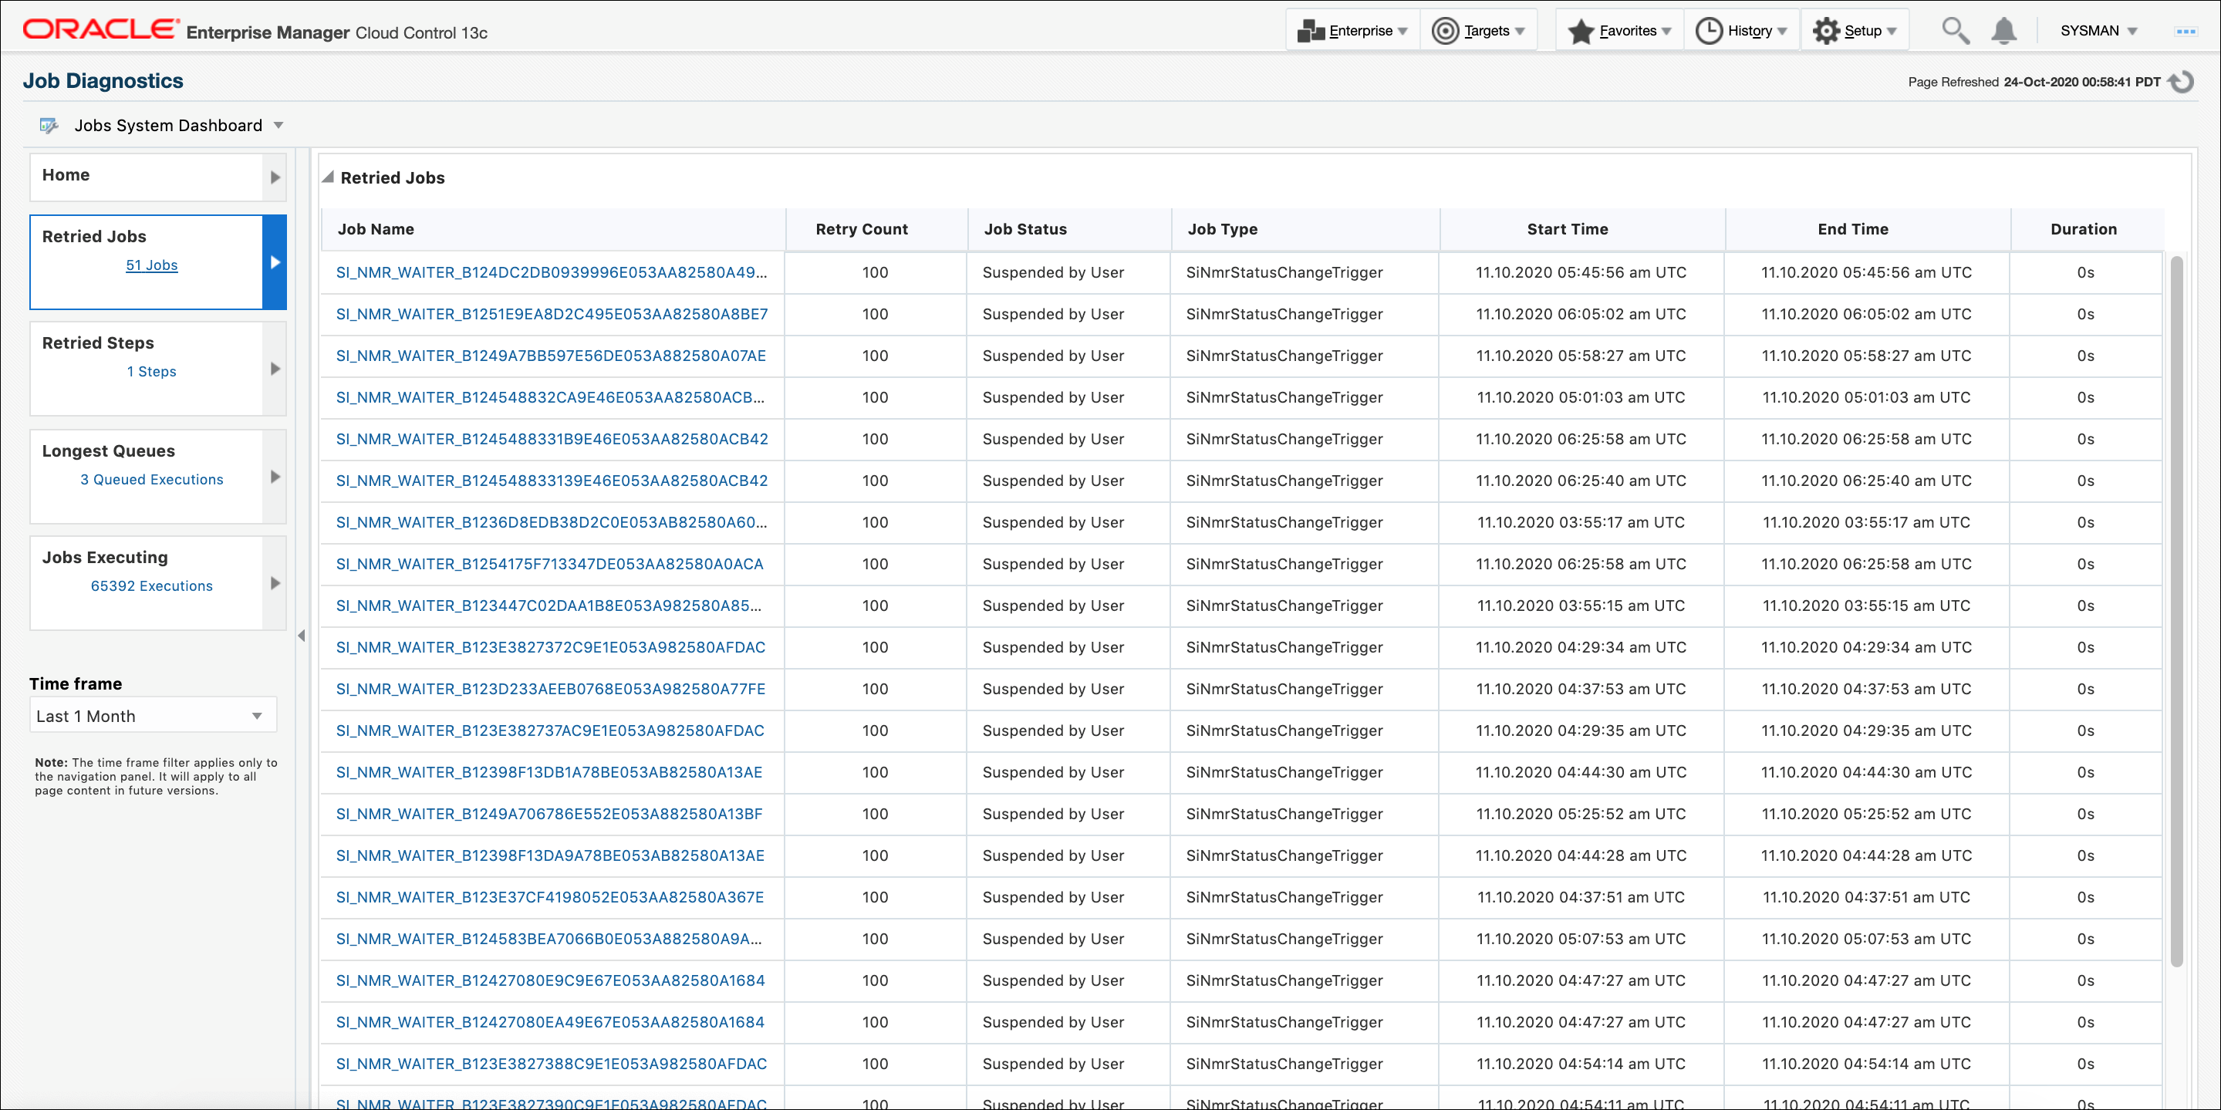Open the Targets menu
Viewport: 2221px width, 1110px height.
[1479, 31]
